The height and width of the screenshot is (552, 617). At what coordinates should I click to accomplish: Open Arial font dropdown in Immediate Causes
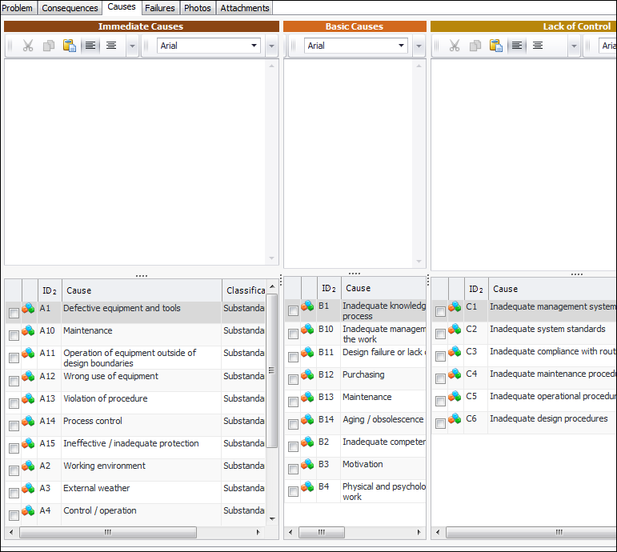coord(254,46)
